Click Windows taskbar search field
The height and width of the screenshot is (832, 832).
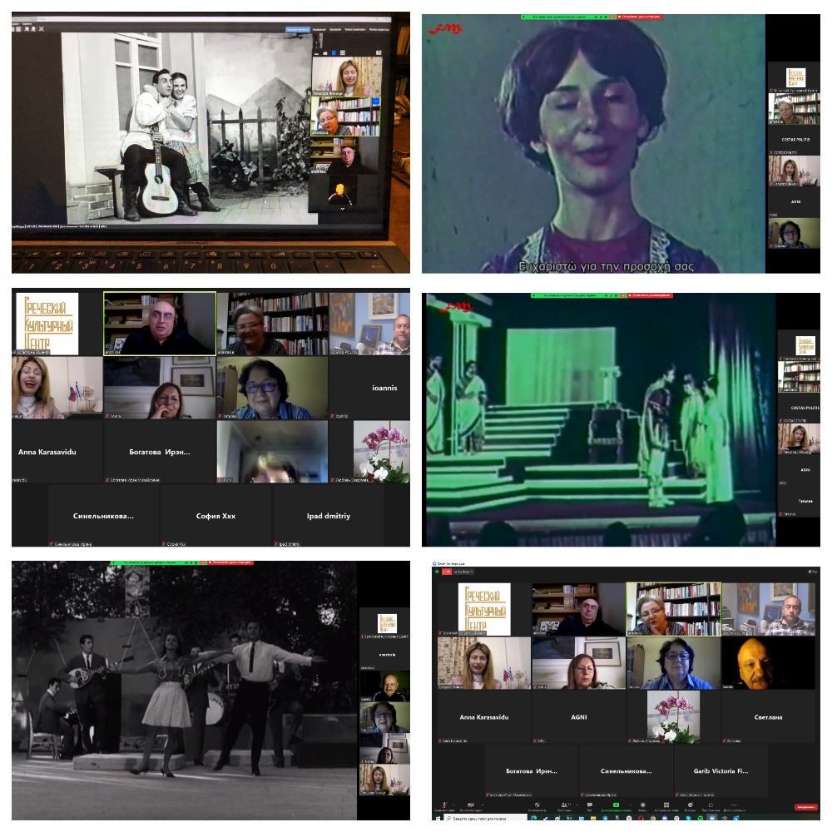pos(487,819)
